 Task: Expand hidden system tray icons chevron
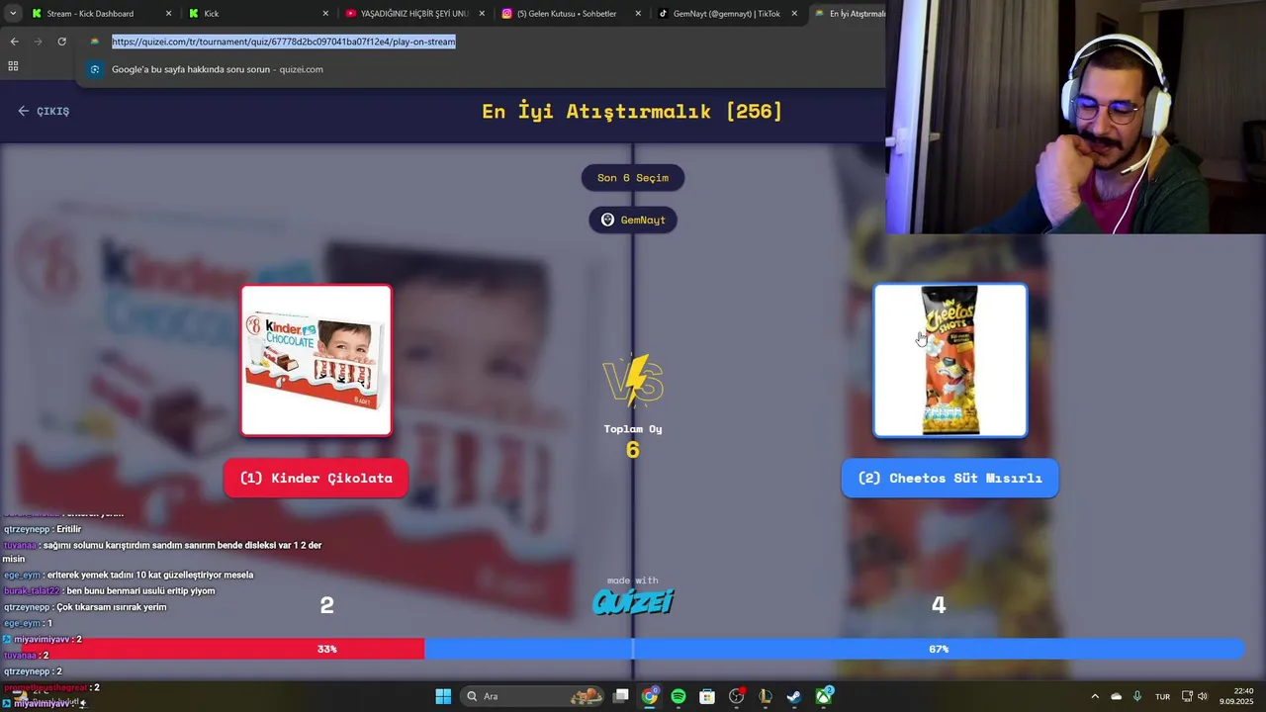pyautogui.click(x=1095, y=696)
